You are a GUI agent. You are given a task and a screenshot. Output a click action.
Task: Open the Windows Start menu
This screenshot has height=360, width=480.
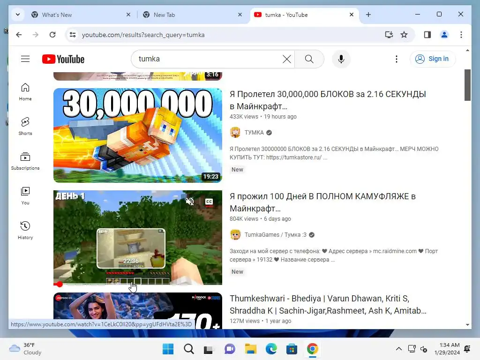pos(168,349)
